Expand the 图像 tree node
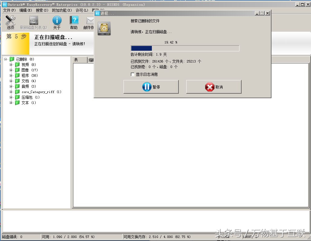 [x=11, y=70]
